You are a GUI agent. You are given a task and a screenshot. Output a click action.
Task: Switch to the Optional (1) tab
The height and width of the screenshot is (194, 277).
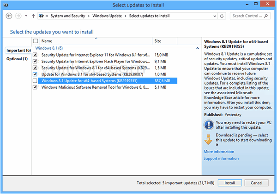coord(17,59)
